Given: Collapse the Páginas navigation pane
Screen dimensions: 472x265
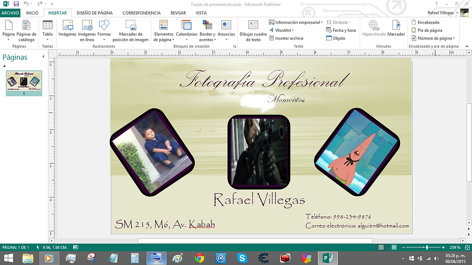Looking at the screenshot, I should pyautogui.click(x=43, y=56).
